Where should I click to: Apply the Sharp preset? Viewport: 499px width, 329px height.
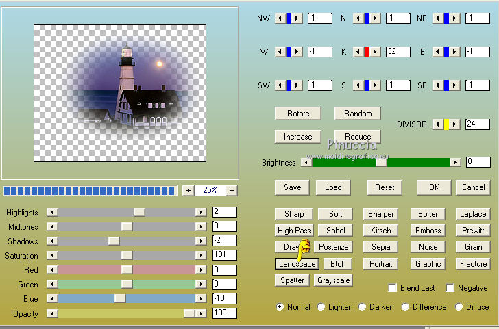click(x=294, y=214)
